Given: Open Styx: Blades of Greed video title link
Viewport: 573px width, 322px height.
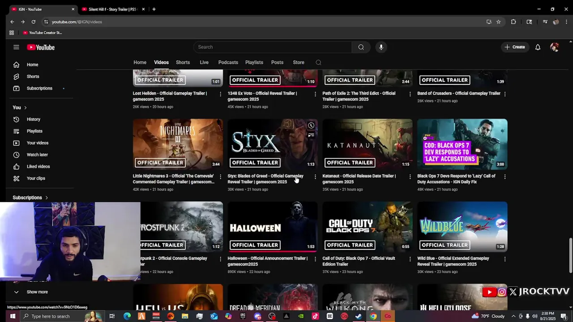Looking at the screenshot, I should [x=265, y=179].
